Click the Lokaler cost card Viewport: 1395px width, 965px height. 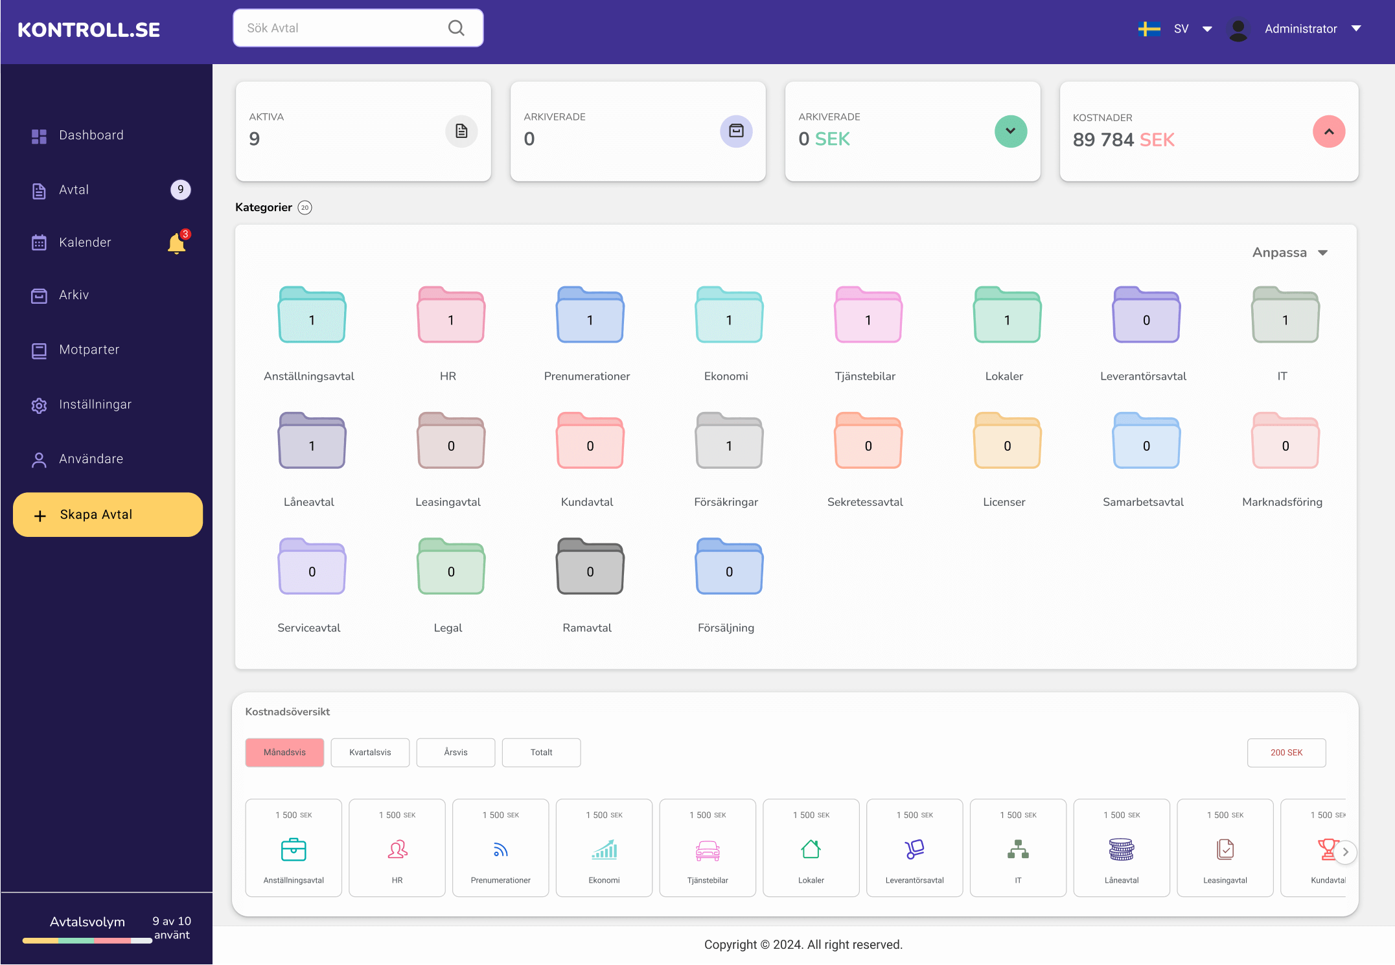(811, 848)
